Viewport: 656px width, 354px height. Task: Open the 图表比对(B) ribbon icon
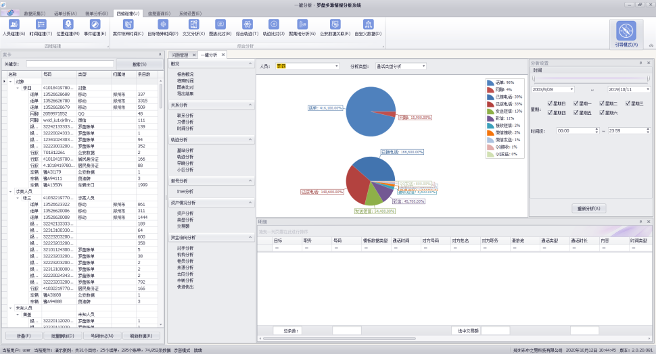pyautogui.click(x=220, y=28)
